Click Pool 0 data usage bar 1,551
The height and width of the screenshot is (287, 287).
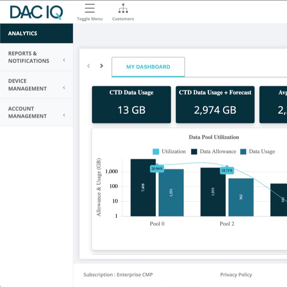coord(171,193)
